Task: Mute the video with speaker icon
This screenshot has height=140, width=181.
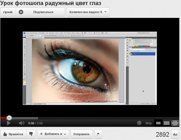Action: (21, 123)
